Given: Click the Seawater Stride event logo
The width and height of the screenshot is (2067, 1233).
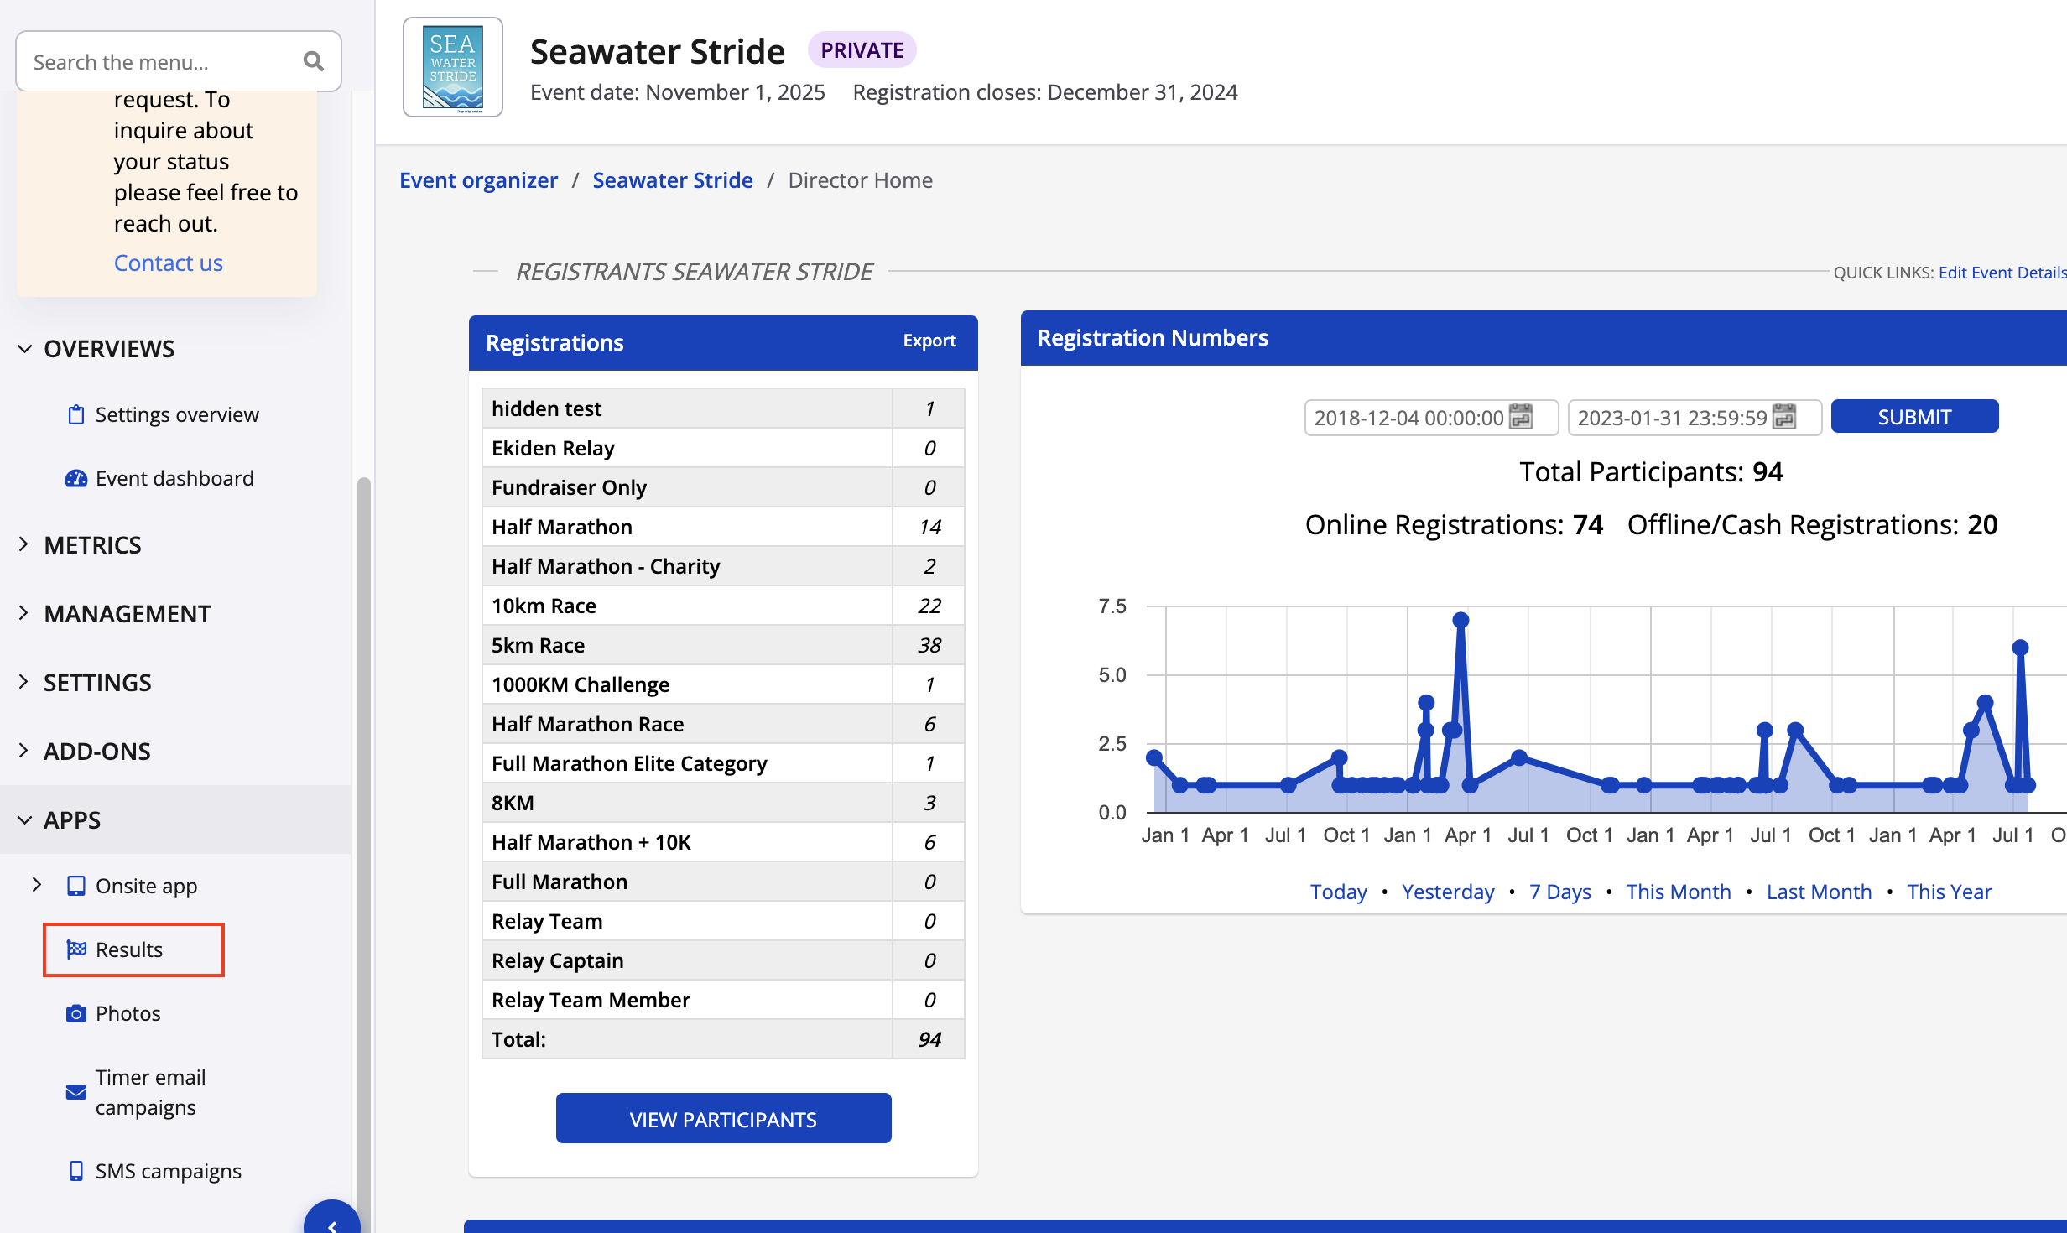Looking at the screenshot, I should tap(453, 67).
